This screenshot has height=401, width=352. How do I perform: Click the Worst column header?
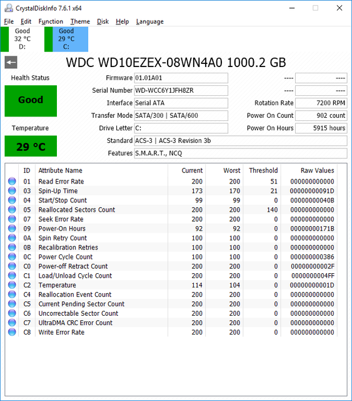224,170
